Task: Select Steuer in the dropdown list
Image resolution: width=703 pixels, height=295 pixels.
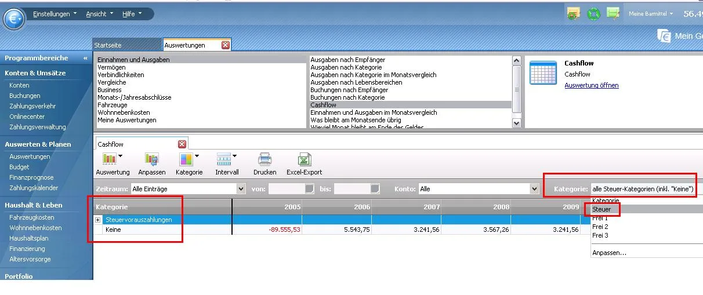Action: click(x=602, y=209)
